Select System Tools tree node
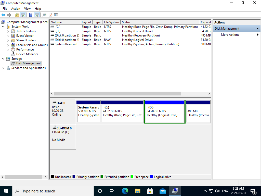Image resolution: width=261 pixels, height=196 pixels. (20, 27)
